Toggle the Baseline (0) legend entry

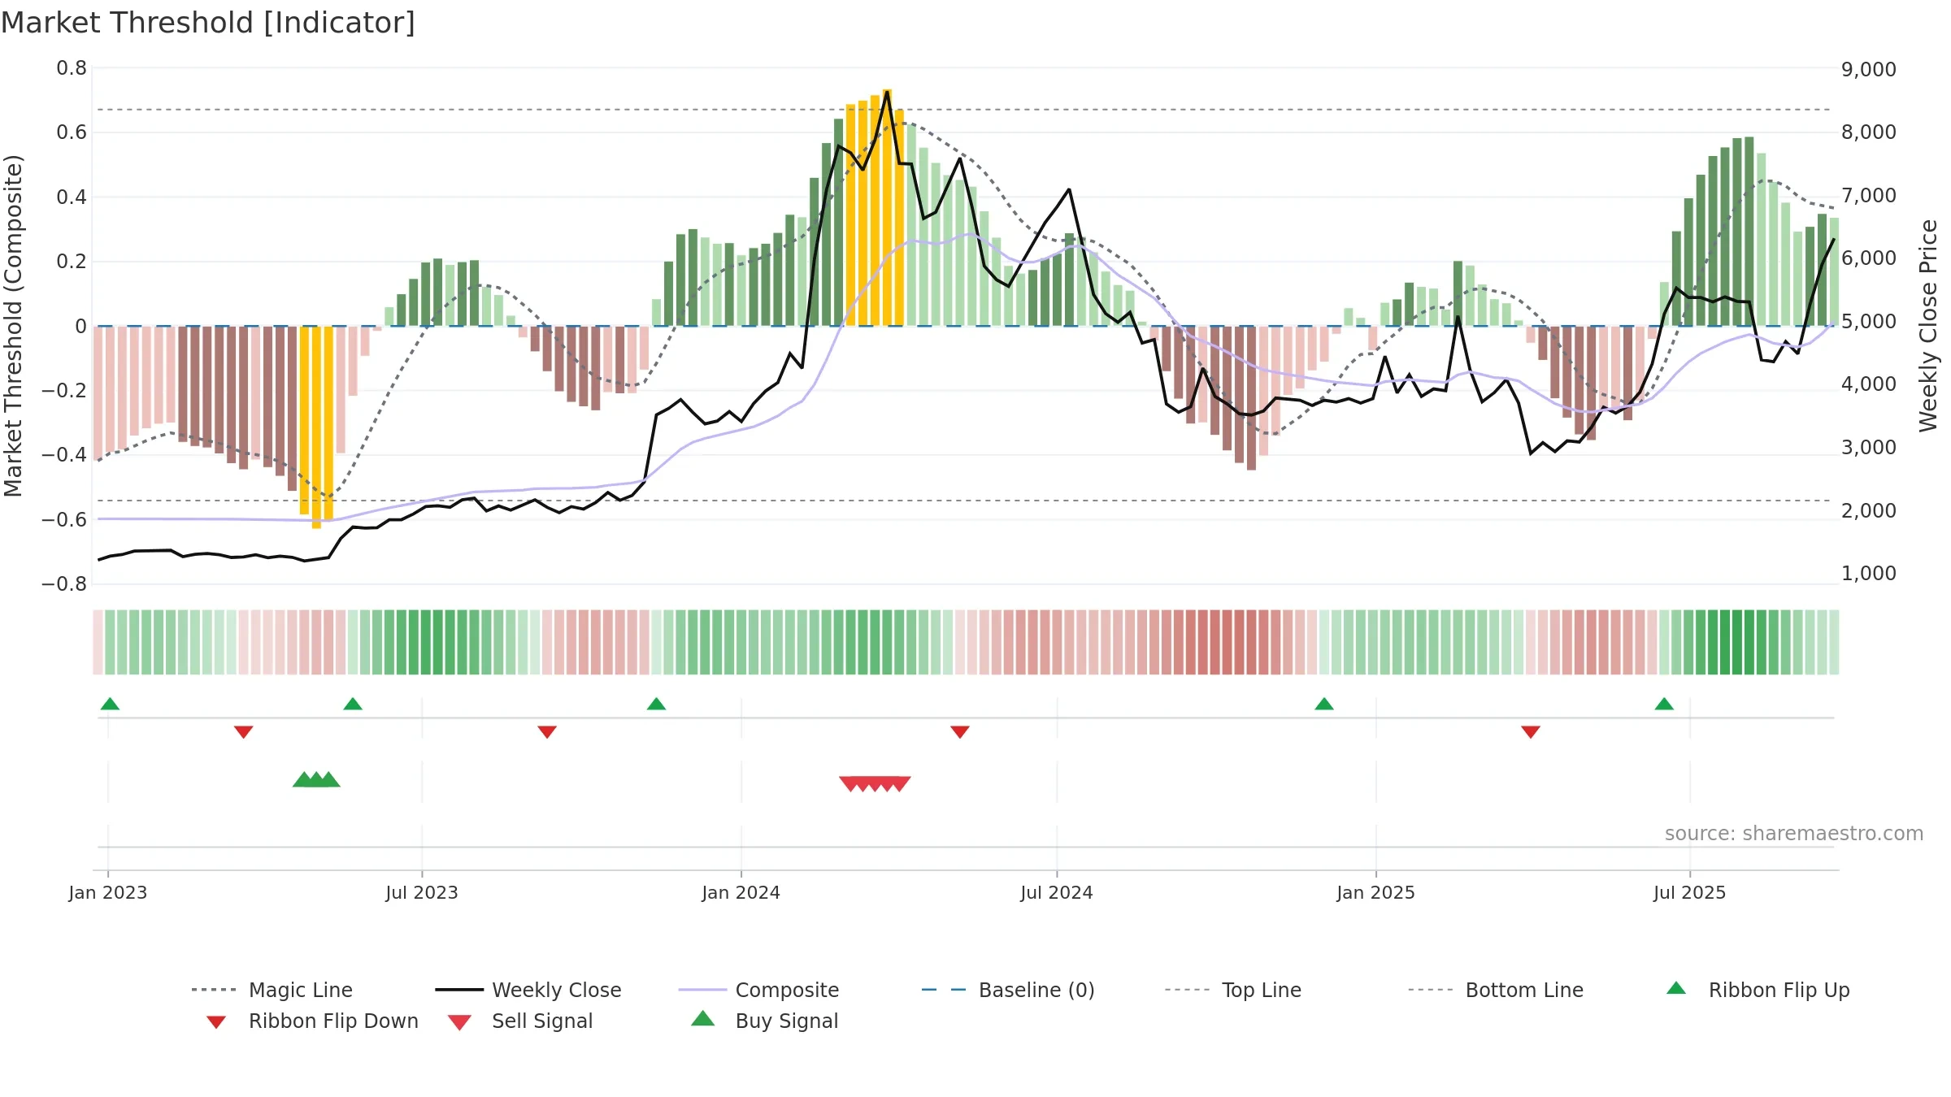pyautogui.click(x=1008, y=990)
